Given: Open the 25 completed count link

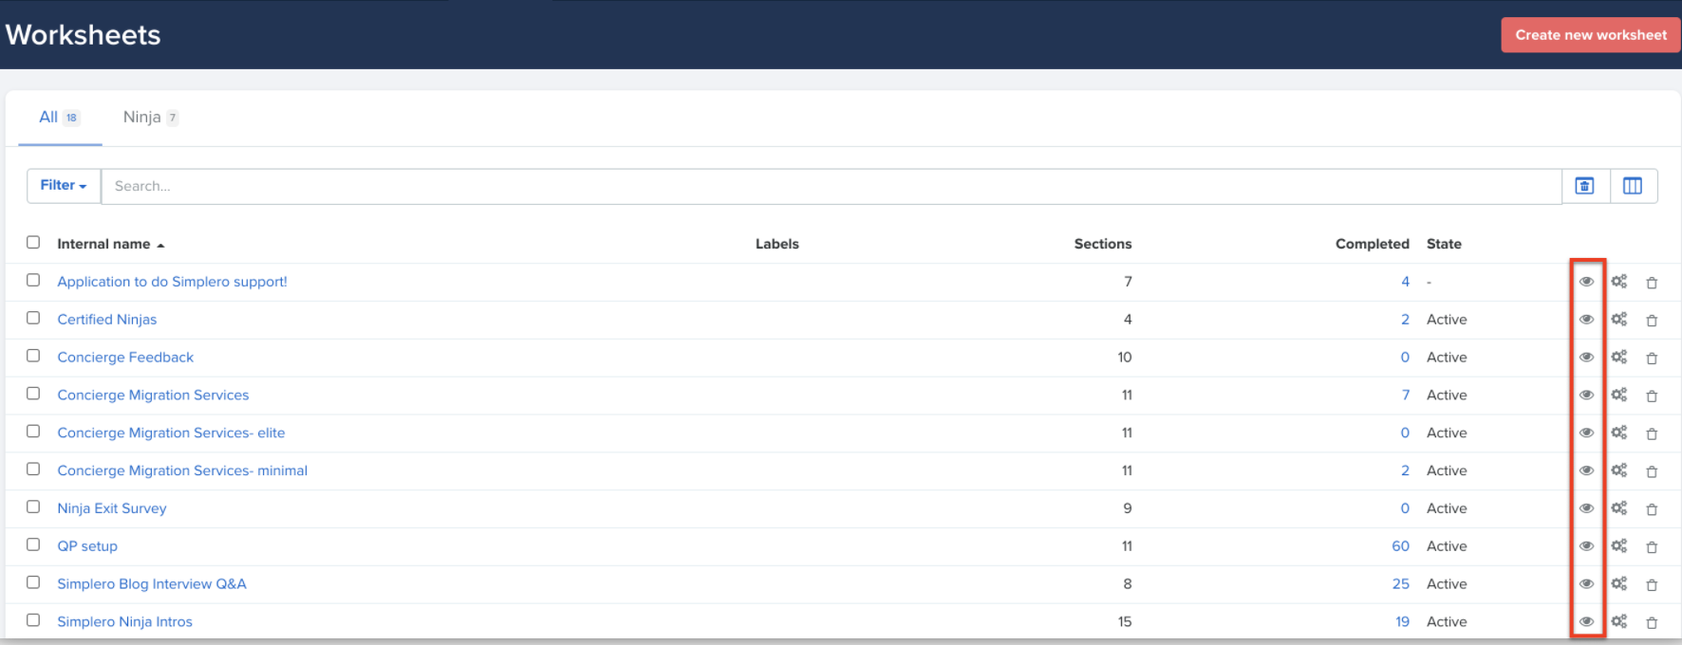Looking at the screenshot, I should 1400,584.
